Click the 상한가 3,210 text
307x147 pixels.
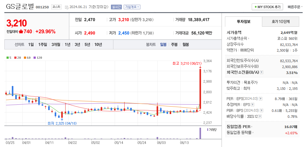[142, 20]
